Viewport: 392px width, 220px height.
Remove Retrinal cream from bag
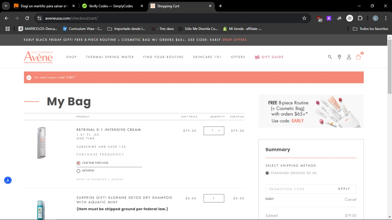[x=117, y=179]
